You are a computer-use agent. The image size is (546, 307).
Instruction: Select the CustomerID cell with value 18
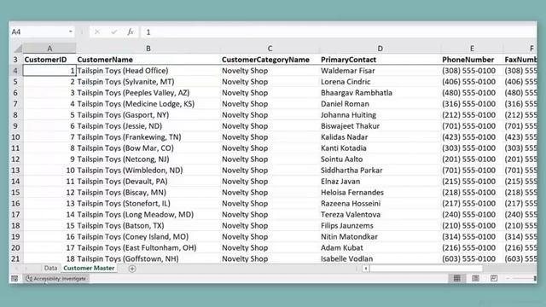point(49,258)
